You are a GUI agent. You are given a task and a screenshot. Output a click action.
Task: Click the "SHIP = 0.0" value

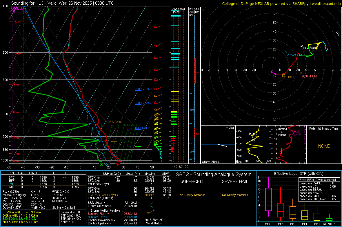point(68,222)
